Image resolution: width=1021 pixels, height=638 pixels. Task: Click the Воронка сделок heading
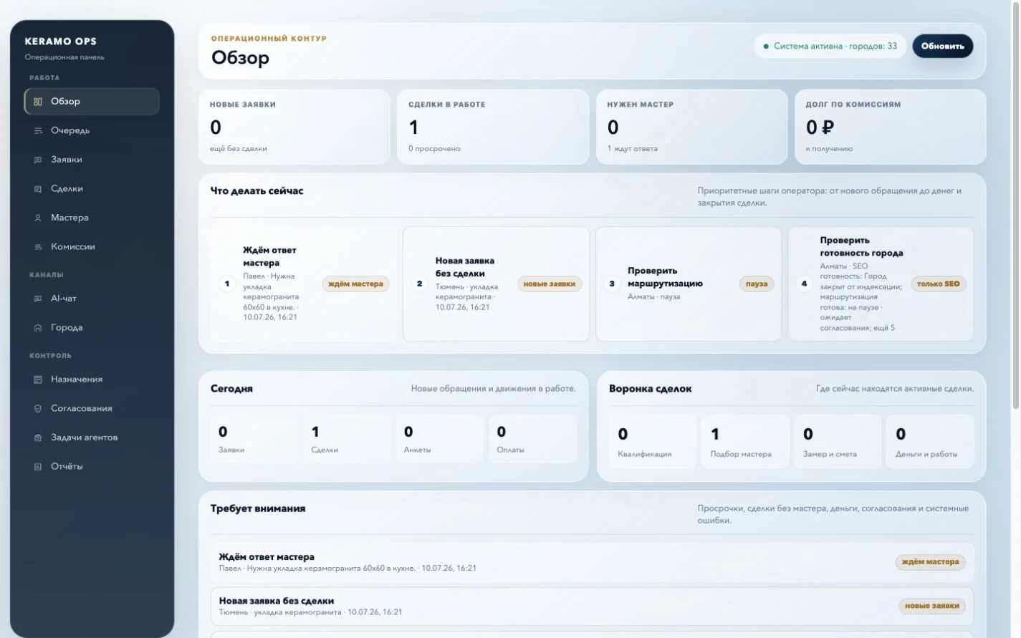click(650, 389)
